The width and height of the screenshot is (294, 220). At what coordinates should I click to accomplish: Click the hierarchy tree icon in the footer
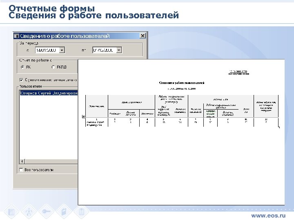29,212
